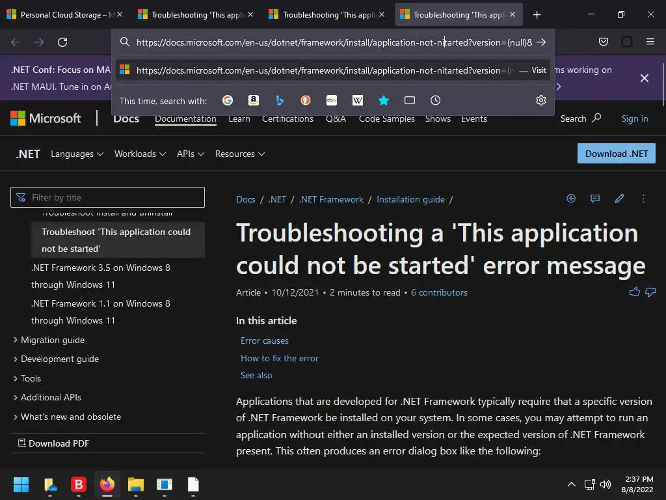Jump to How to fix the error
Image resolution: width=666 pixels, height=500 pixels.
point(280,359)
